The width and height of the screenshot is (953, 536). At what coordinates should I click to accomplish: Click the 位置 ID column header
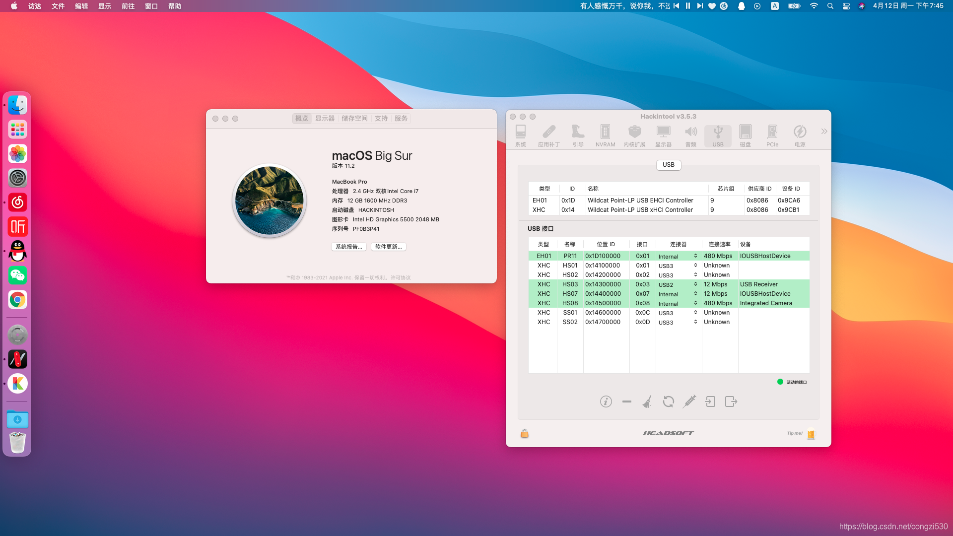pos(606,244)
